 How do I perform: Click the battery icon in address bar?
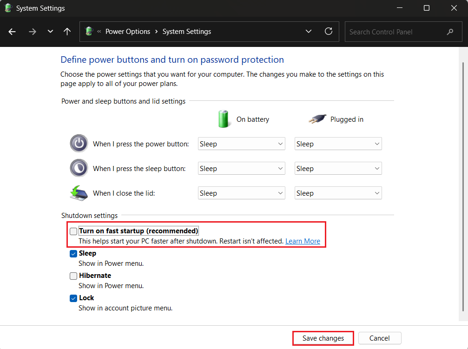click(x=89, y=32)
